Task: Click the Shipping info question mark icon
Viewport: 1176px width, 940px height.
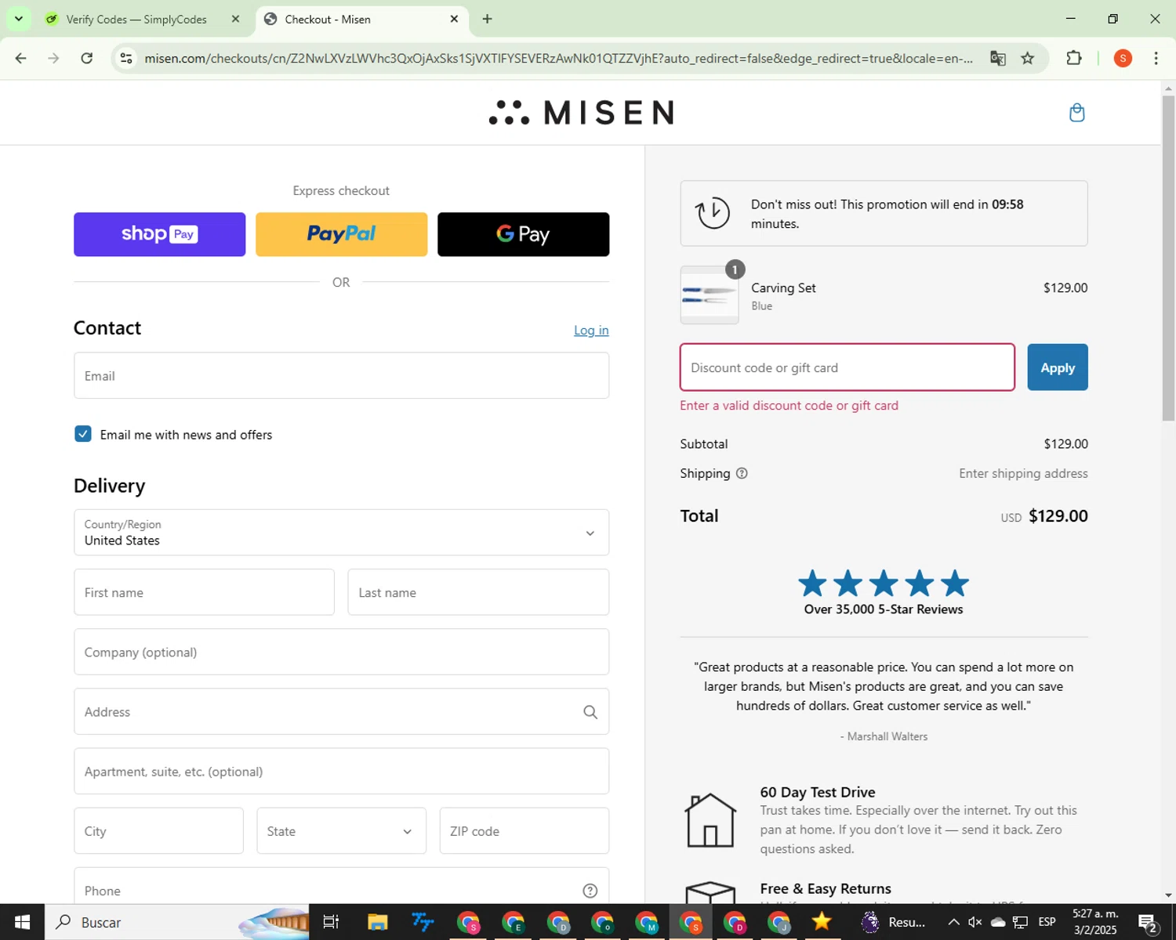Action: (x=742, y=473)
